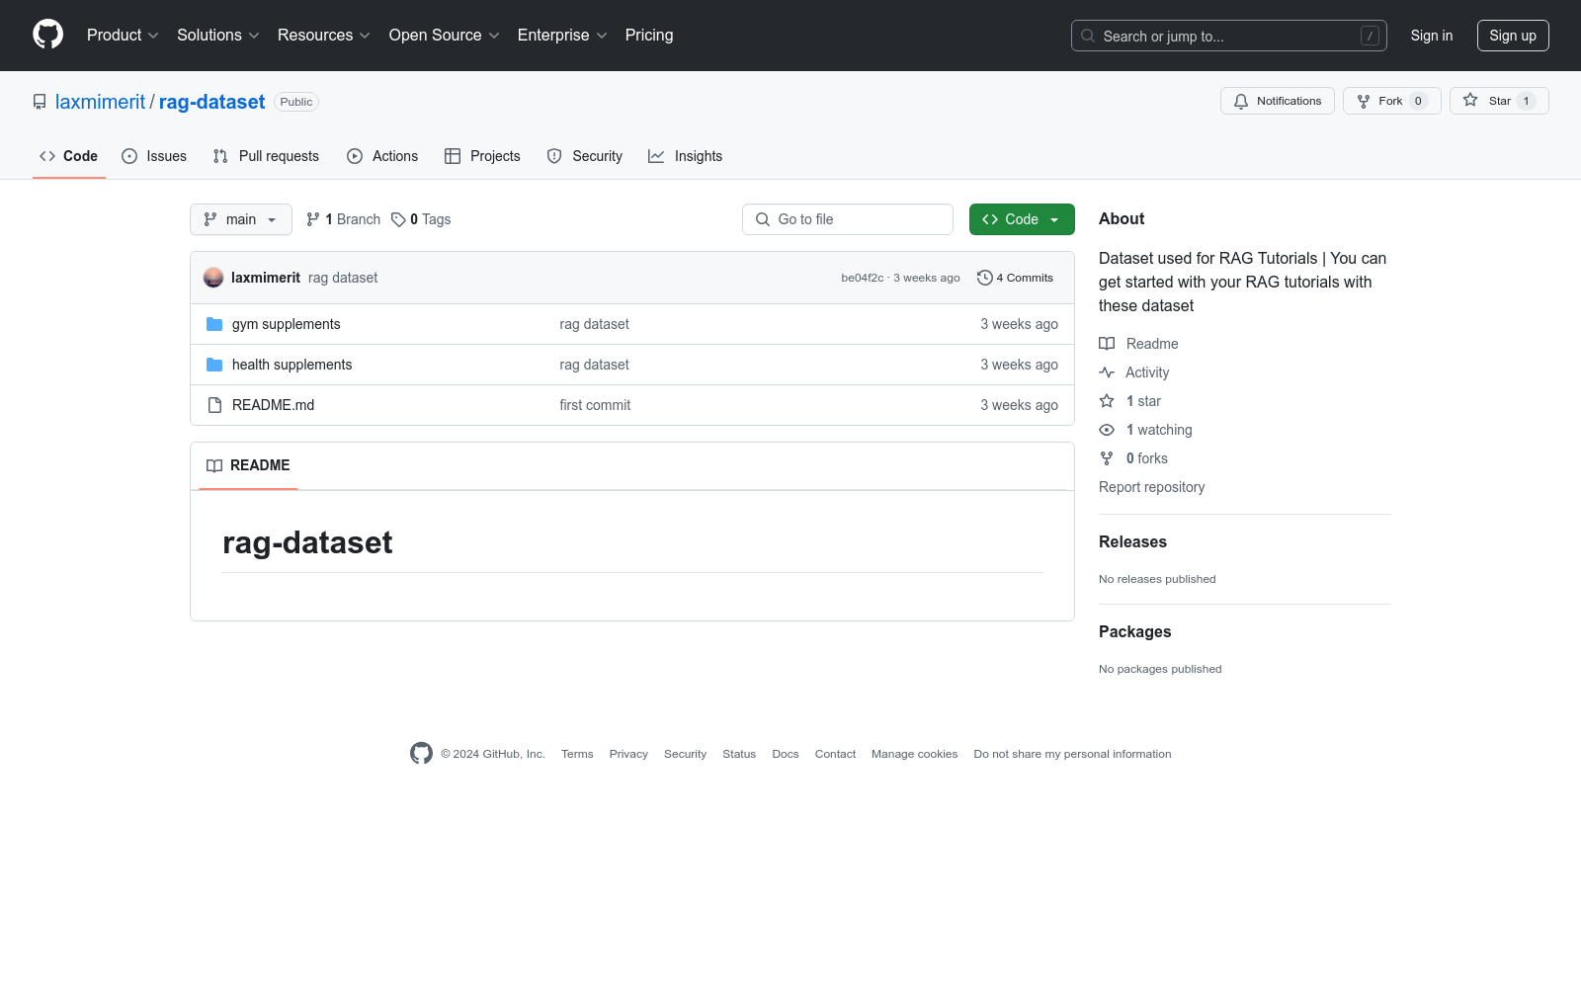Click the Notifications bell button

pos(1277,101)
